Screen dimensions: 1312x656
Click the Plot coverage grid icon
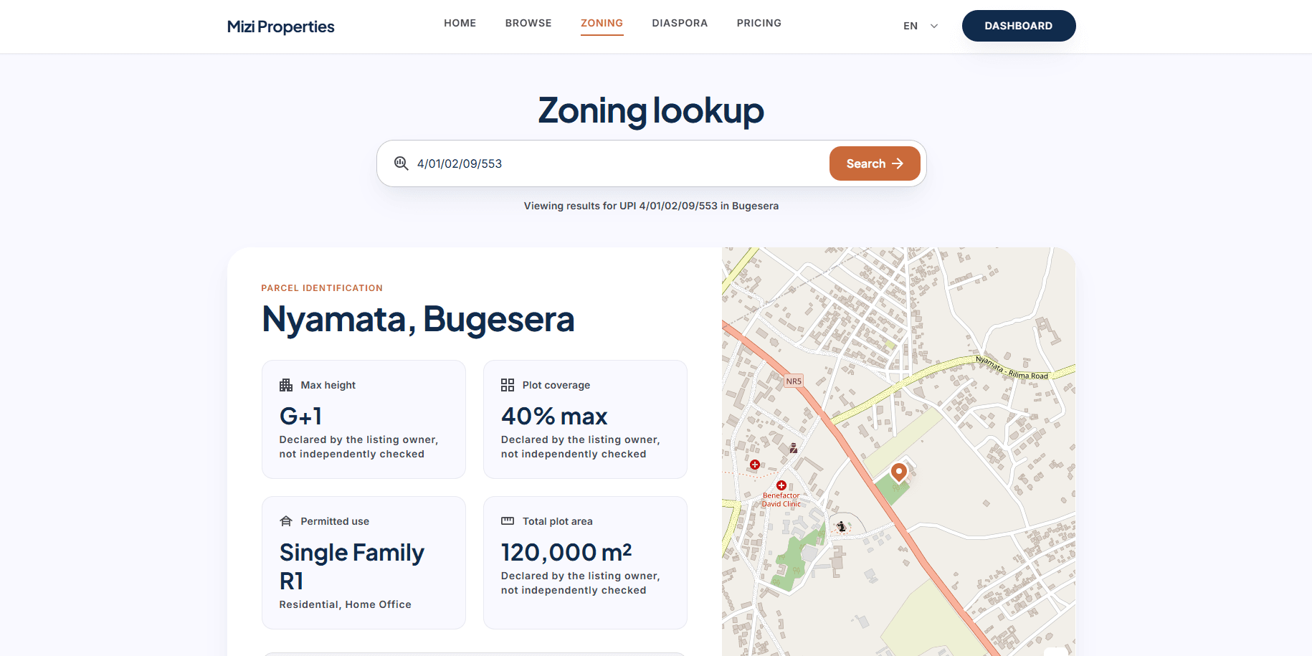[x=508, y=385]
